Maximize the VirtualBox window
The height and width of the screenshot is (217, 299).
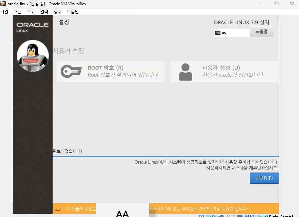coord(277,4)
